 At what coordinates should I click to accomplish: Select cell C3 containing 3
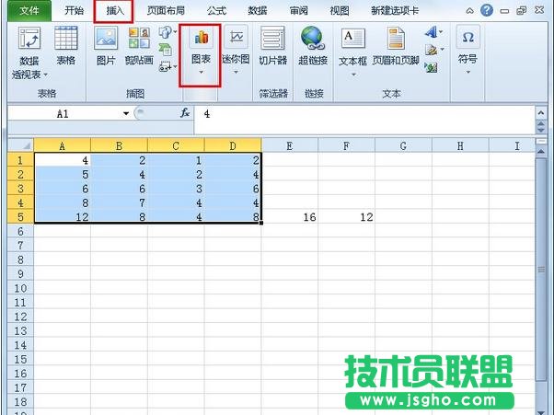pos(176,189)
